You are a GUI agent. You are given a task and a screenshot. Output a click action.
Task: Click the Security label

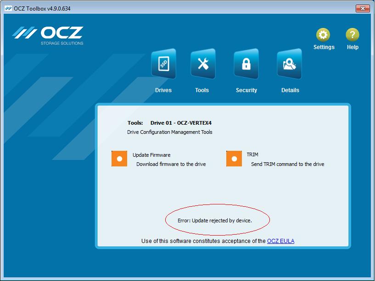246,90
